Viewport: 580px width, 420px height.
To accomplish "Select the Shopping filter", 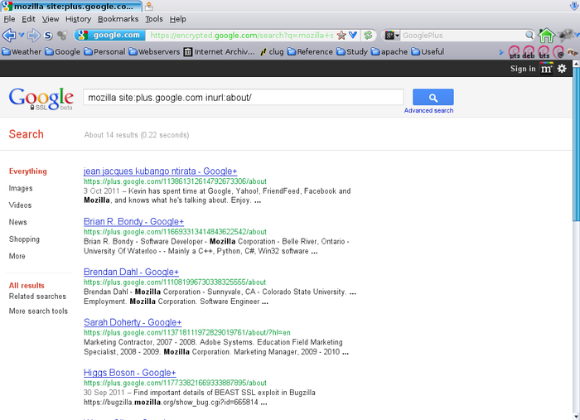I will [x=24, y=239].
